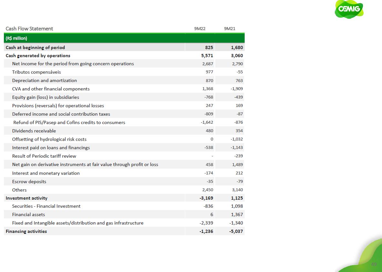Click Offsetting of hydrological risk costs label
The width and height of the screenshot is (382, 272).
click(x=49, y=139)
